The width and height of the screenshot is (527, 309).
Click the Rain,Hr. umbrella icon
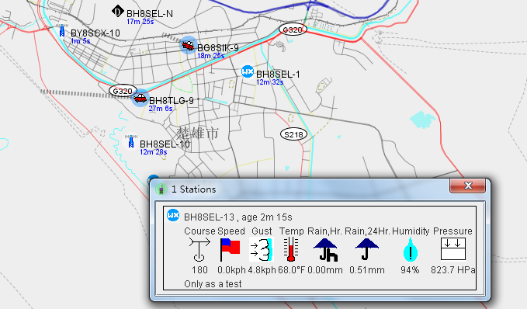[x=325, y=249]
